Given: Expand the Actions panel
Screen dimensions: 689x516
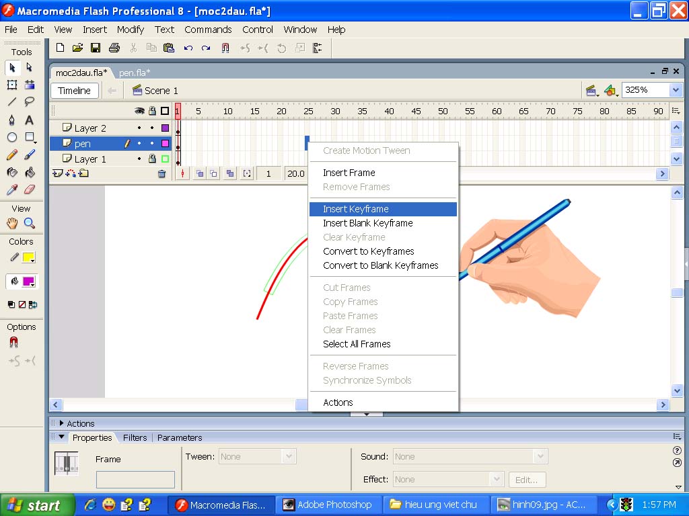Looking at the screenshot, I should [x=61, y=423].
